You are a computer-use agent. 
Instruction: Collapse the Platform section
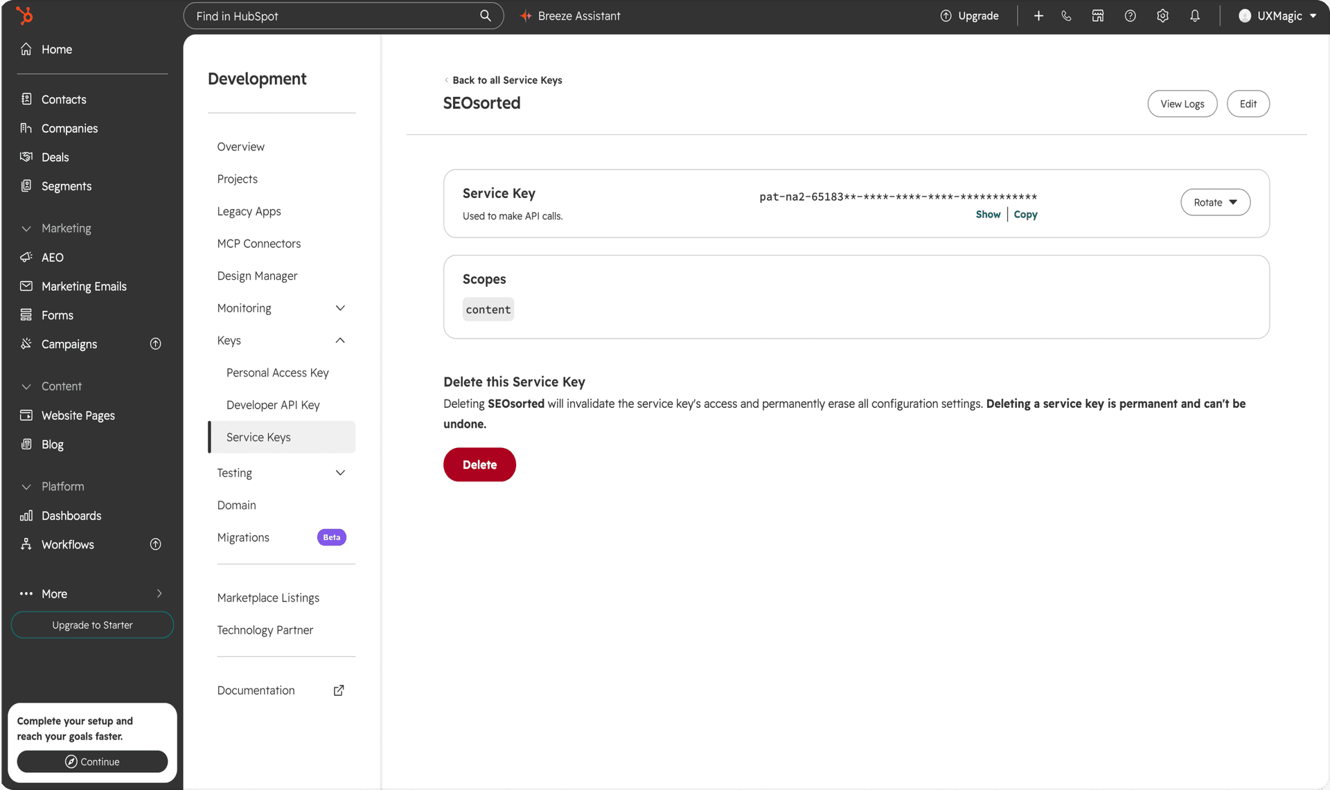26,487
